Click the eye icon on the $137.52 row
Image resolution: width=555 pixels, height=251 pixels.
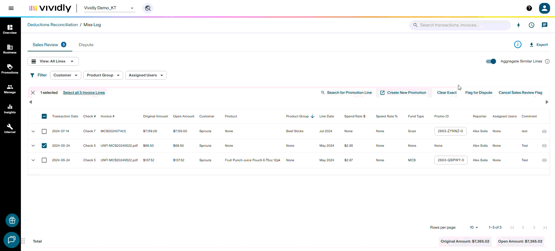[544, 160]
